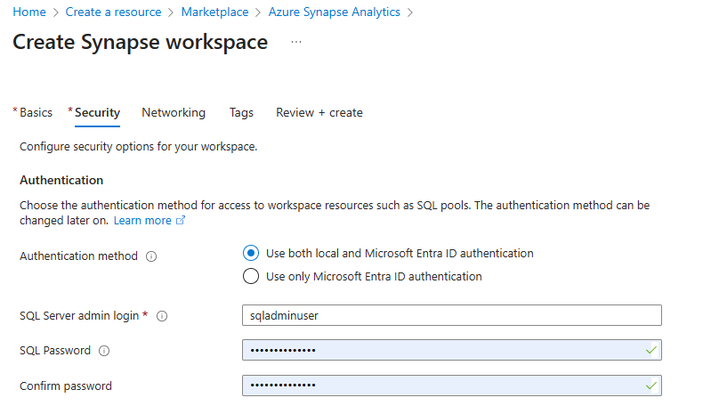Focus the SQL Server admin login field

(452, 315)
